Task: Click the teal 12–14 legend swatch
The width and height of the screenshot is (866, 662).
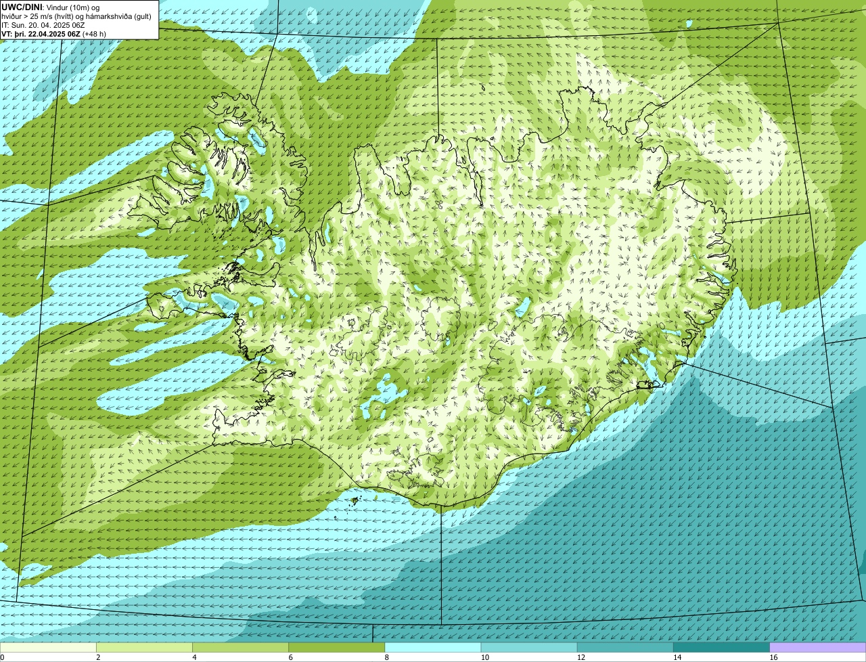Action: tap(625, 648)
